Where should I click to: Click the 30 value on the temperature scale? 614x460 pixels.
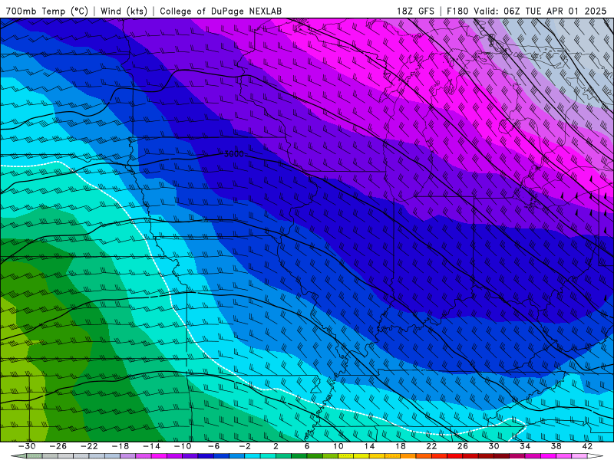tap(494, 446)
